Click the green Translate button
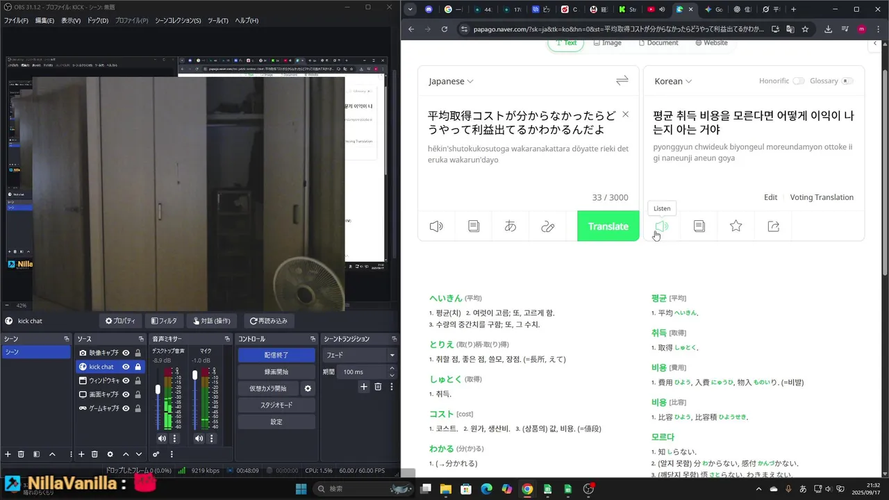The width and height of the screenshot is (889, 500). 608,226
